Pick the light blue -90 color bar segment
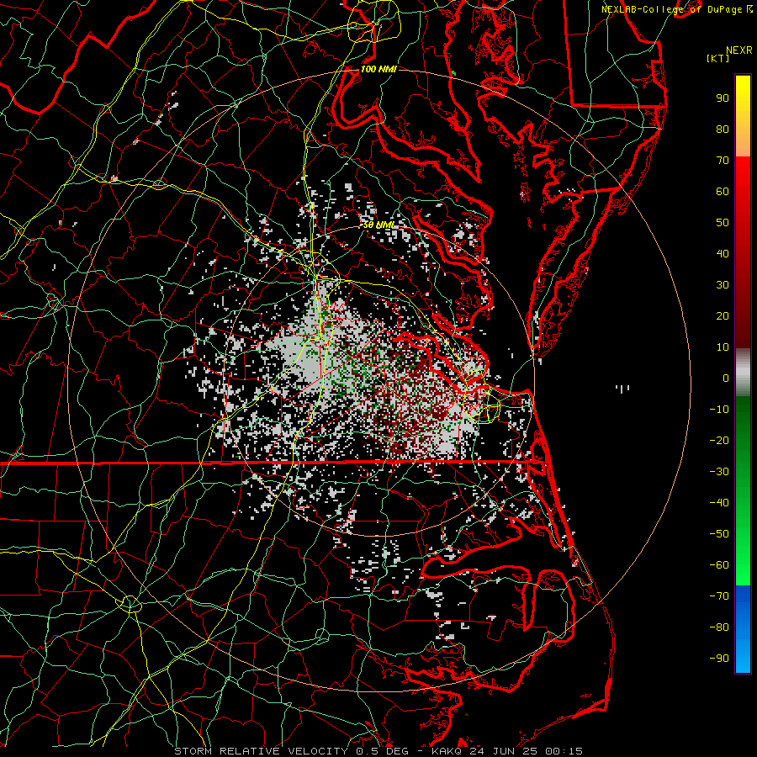757x757 pixels. [x=743, y=659]
